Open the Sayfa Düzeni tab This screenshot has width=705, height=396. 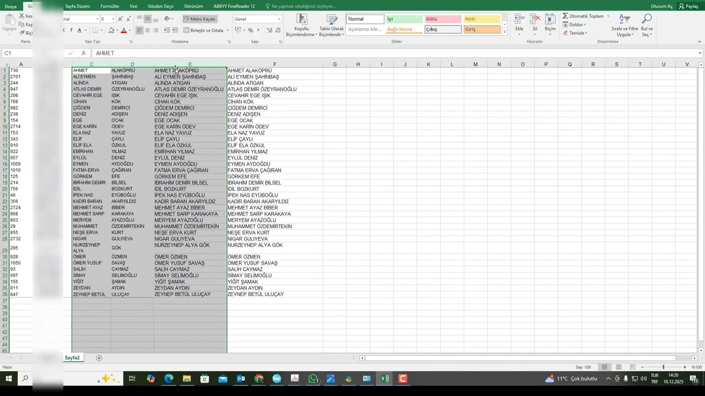click(x=78, y=6)
